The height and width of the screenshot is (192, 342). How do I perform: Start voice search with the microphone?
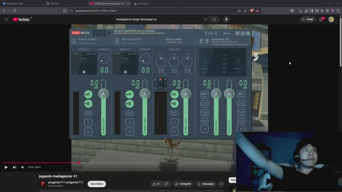point(226,19)
